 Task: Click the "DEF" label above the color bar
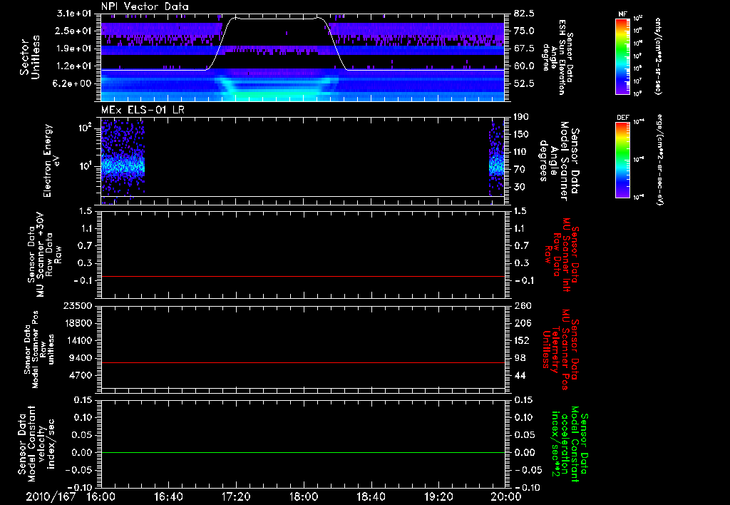click(x=623, y=118)
